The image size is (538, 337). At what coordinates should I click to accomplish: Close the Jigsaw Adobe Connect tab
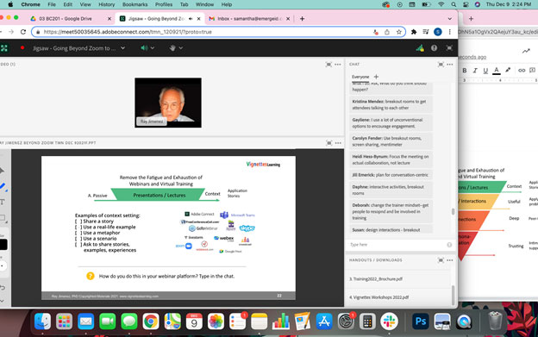point(198,19)
